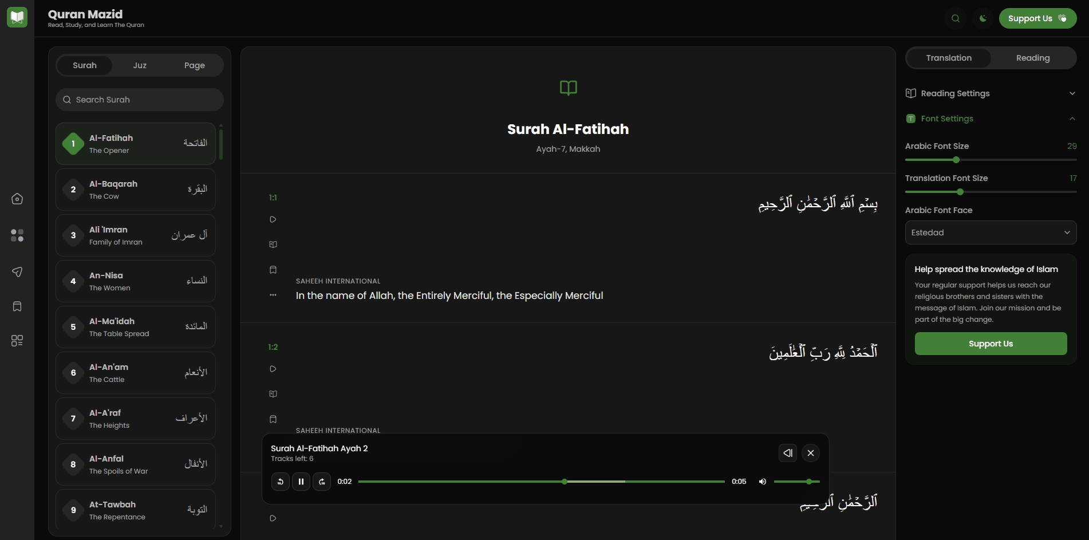Collapse the Font Settings section
This screenshot has width=1089, height=540.
(991, 119)
